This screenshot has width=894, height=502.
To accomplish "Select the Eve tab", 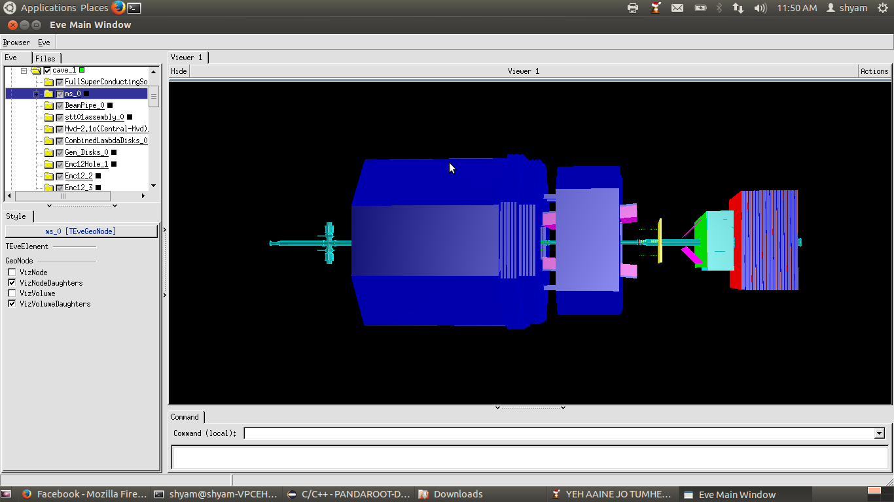I will point(16,58).
